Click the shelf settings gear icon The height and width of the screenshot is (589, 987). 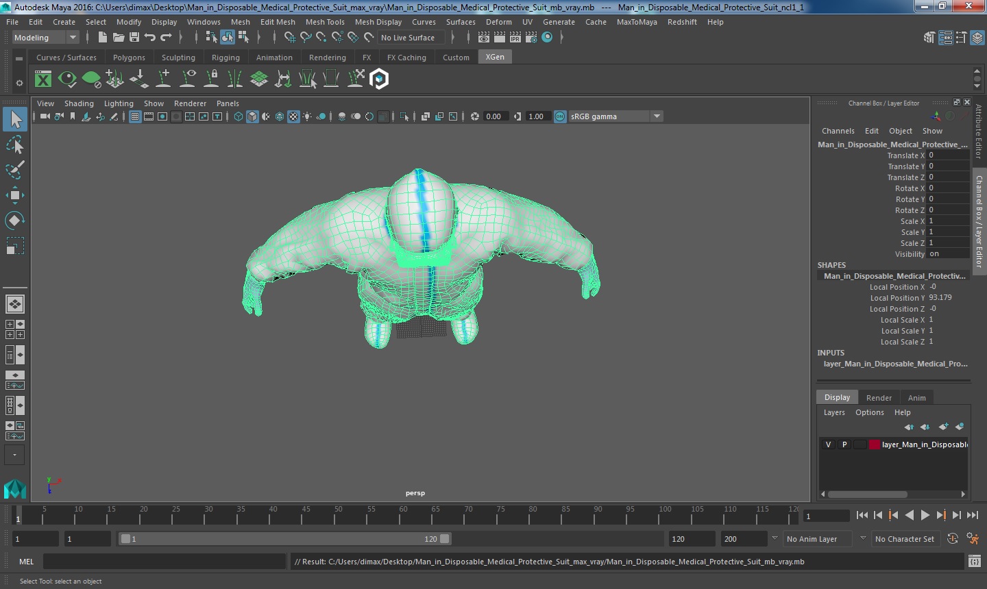(19, 83)
